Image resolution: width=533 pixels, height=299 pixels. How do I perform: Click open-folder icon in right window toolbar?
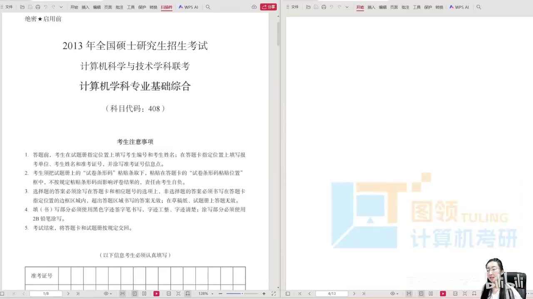(x=308, y=7)
